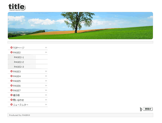
Task: Click the landscape tree banner image
Action: coord(80,26)
